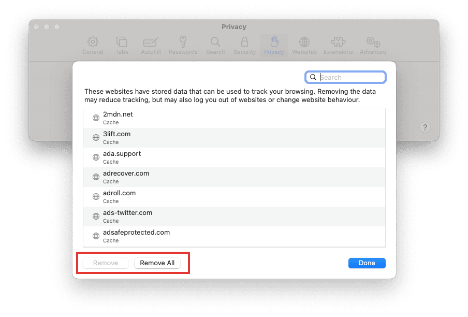Click the greyed-out Remove button
The width and height of the screenshot is (468, 317).
tap(106, 263)
